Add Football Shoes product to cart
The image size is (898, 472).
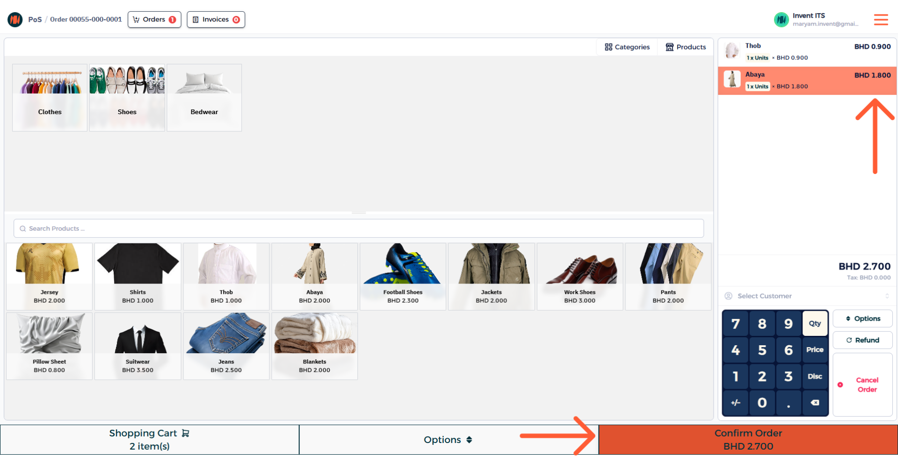click(403, 276)
